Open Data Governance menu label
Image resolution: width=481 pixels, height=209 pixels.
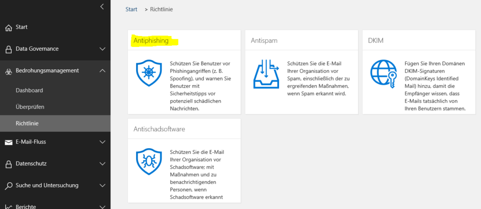[x=37, y=49]
